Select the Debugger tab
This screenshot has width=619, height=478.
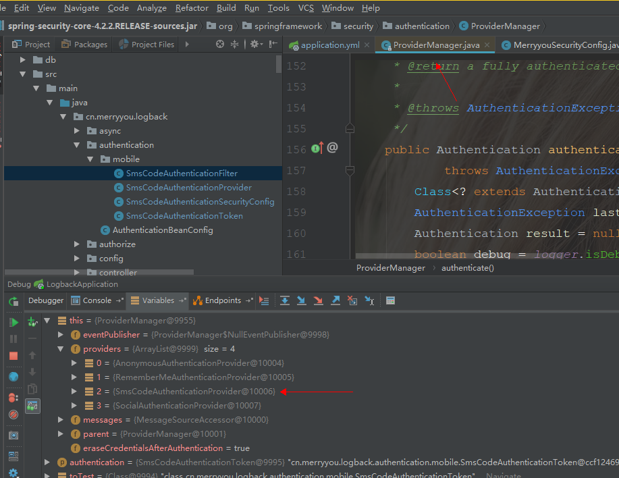point(46,300)
